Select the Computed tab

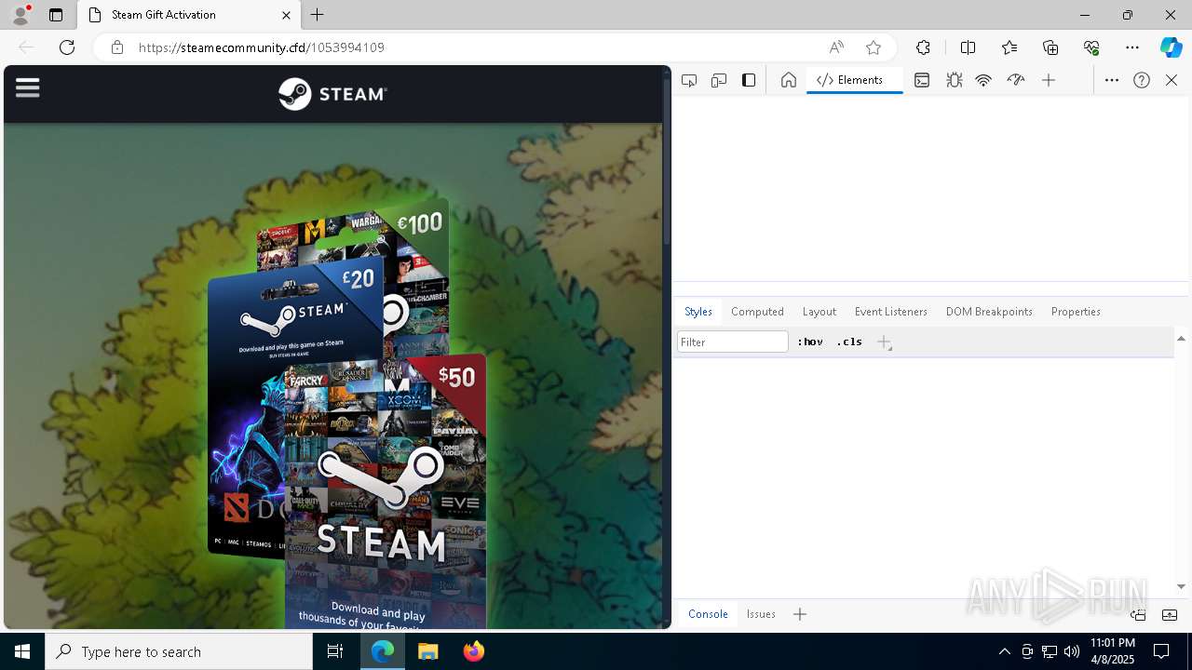(757, 312)
